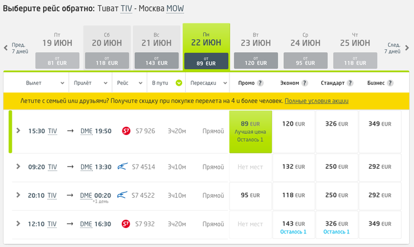Expand details of the 20:10 TIV flight
Image resolution: width=414 pixels, height=247 pixels.
18,195
